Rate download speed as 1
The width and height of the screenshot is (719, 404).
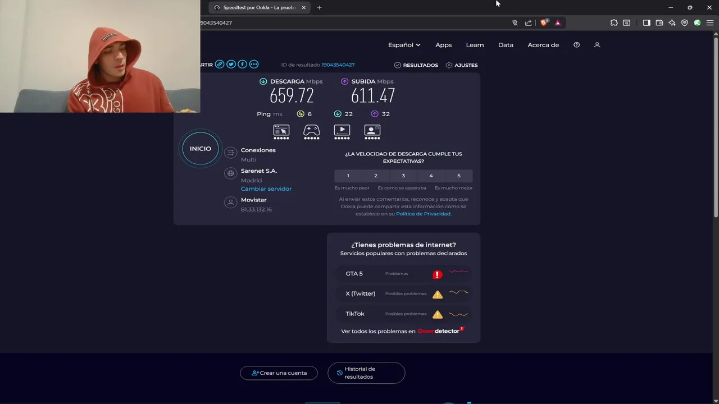click(348, 176)
